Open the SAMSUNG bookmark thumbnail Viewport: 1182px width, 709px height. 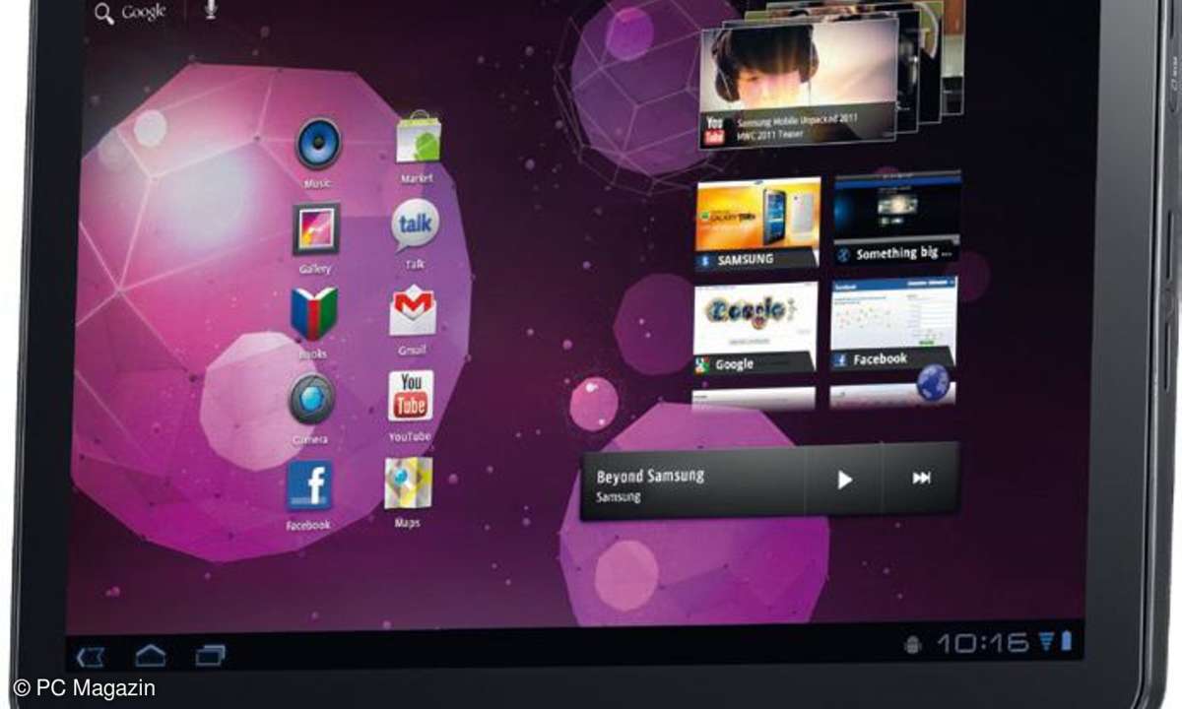pyautogui.click(x=756, y=224)
